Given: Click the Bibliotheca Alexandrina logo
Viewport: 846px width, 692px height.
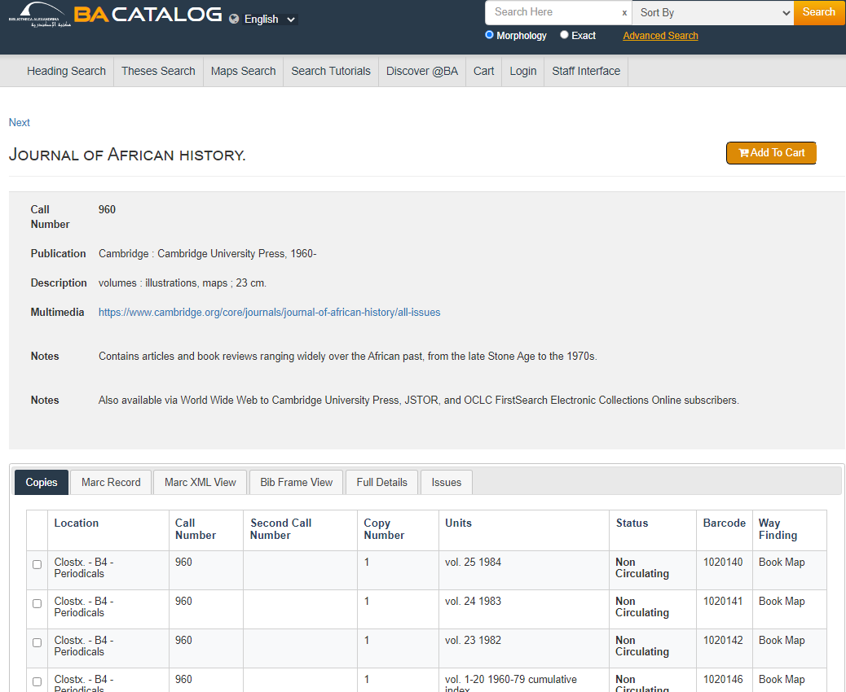Looking at the screenshot, I should click(37, 14).
